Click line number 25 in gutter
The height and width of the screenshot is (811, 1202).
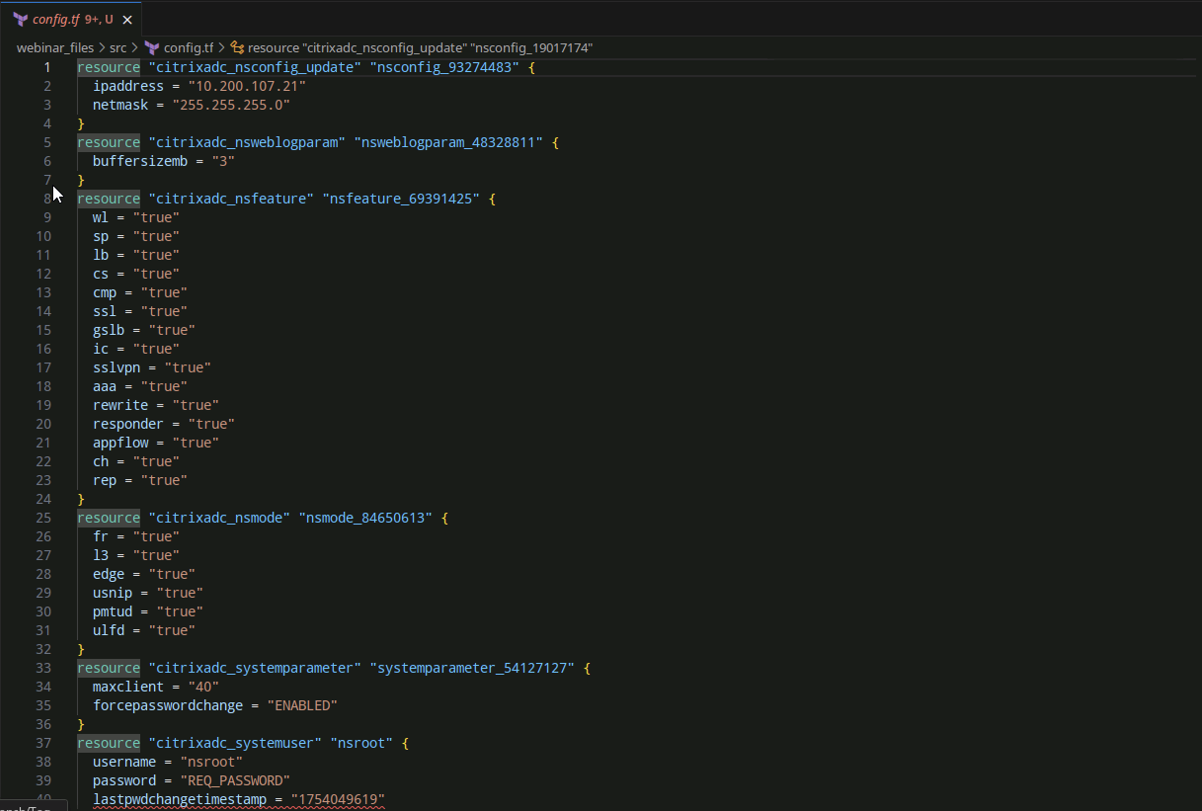click(x=43, y=518)
